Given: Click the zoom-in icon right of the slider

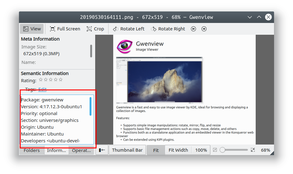Looking at the screenshot, I should (253, 150).
